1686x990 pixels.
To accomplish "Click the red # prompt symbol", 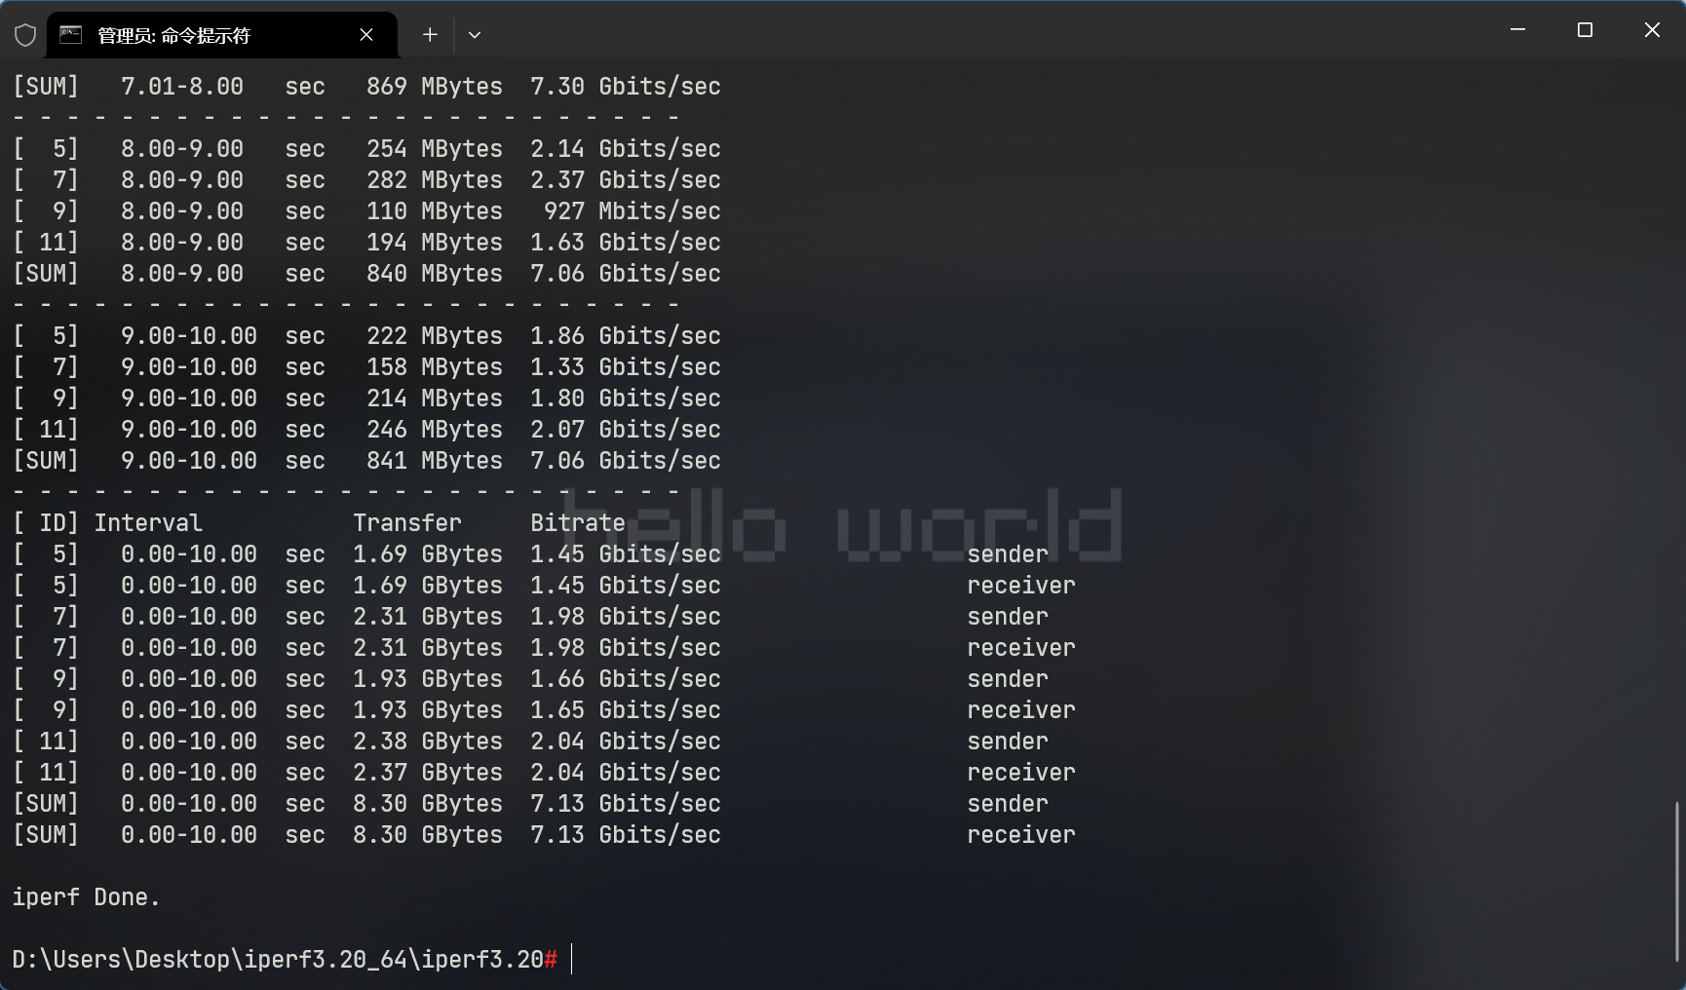I will coord(551,960).
